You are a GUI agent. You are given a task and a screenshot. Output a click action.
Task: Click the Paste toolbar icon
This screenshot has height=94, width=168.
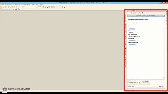coord(12,7)
